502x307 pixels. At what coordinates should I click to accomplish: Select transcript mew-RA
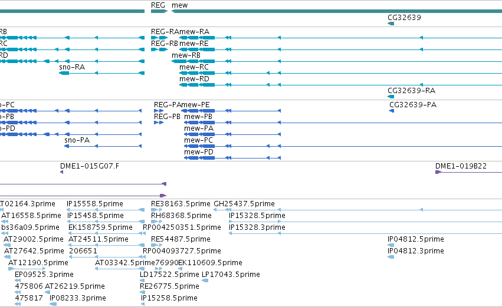(194, 32)
